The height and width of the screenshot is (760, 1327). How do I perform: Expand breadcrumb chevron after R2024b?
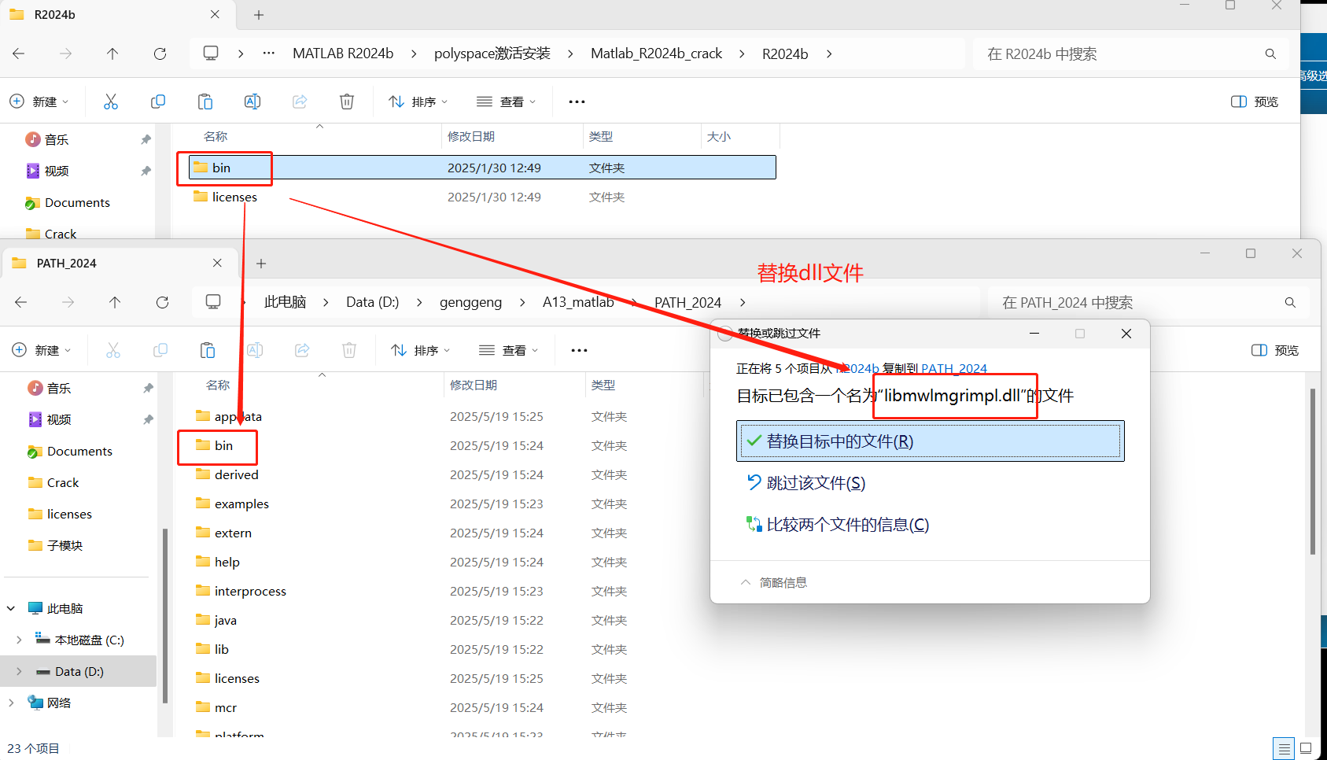point(829,53)
